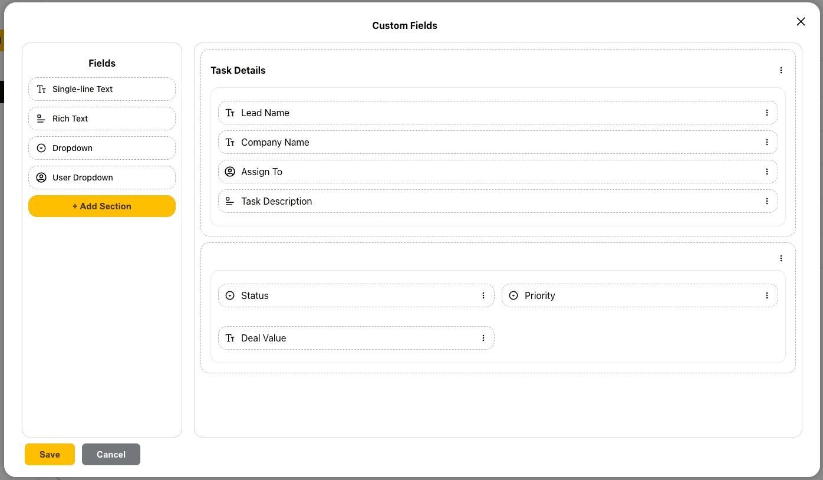
Task: Save the custom fields
Action: 50,455
